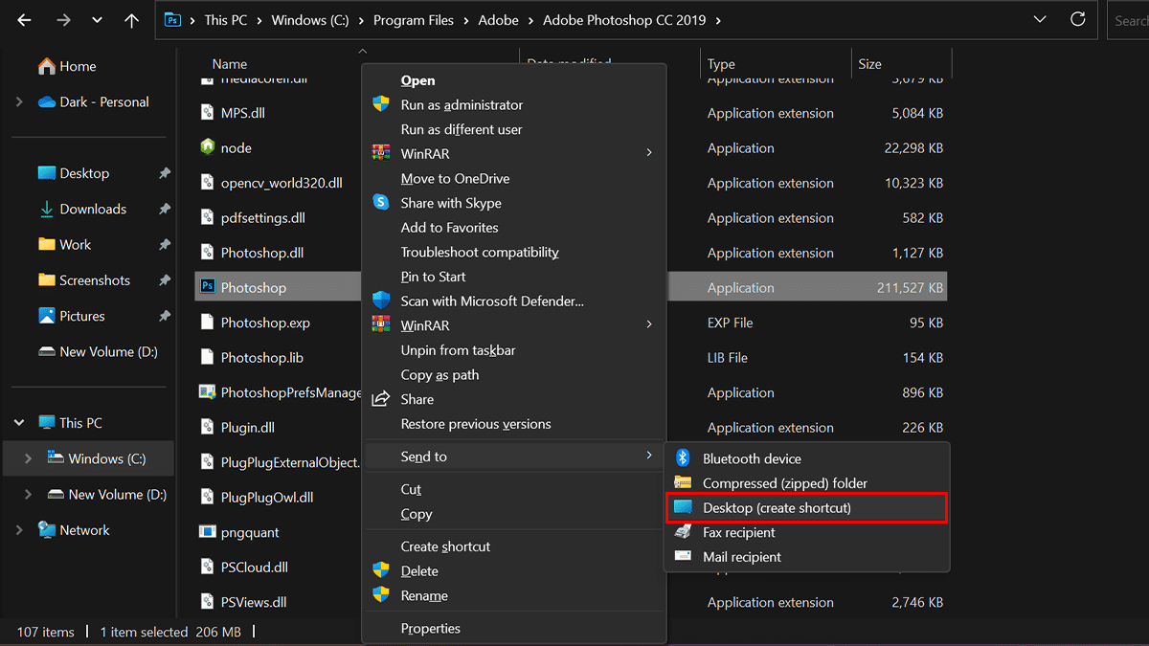Choose Compressed (zipped) folder option
Viewport: 1149px width, 646px height.
click(x=784, y=483)
